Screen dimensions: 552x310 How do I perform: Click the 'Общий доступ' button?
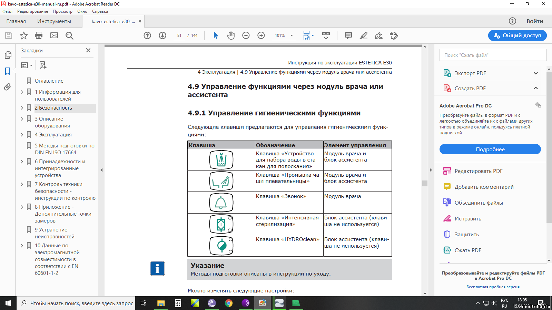517,35
